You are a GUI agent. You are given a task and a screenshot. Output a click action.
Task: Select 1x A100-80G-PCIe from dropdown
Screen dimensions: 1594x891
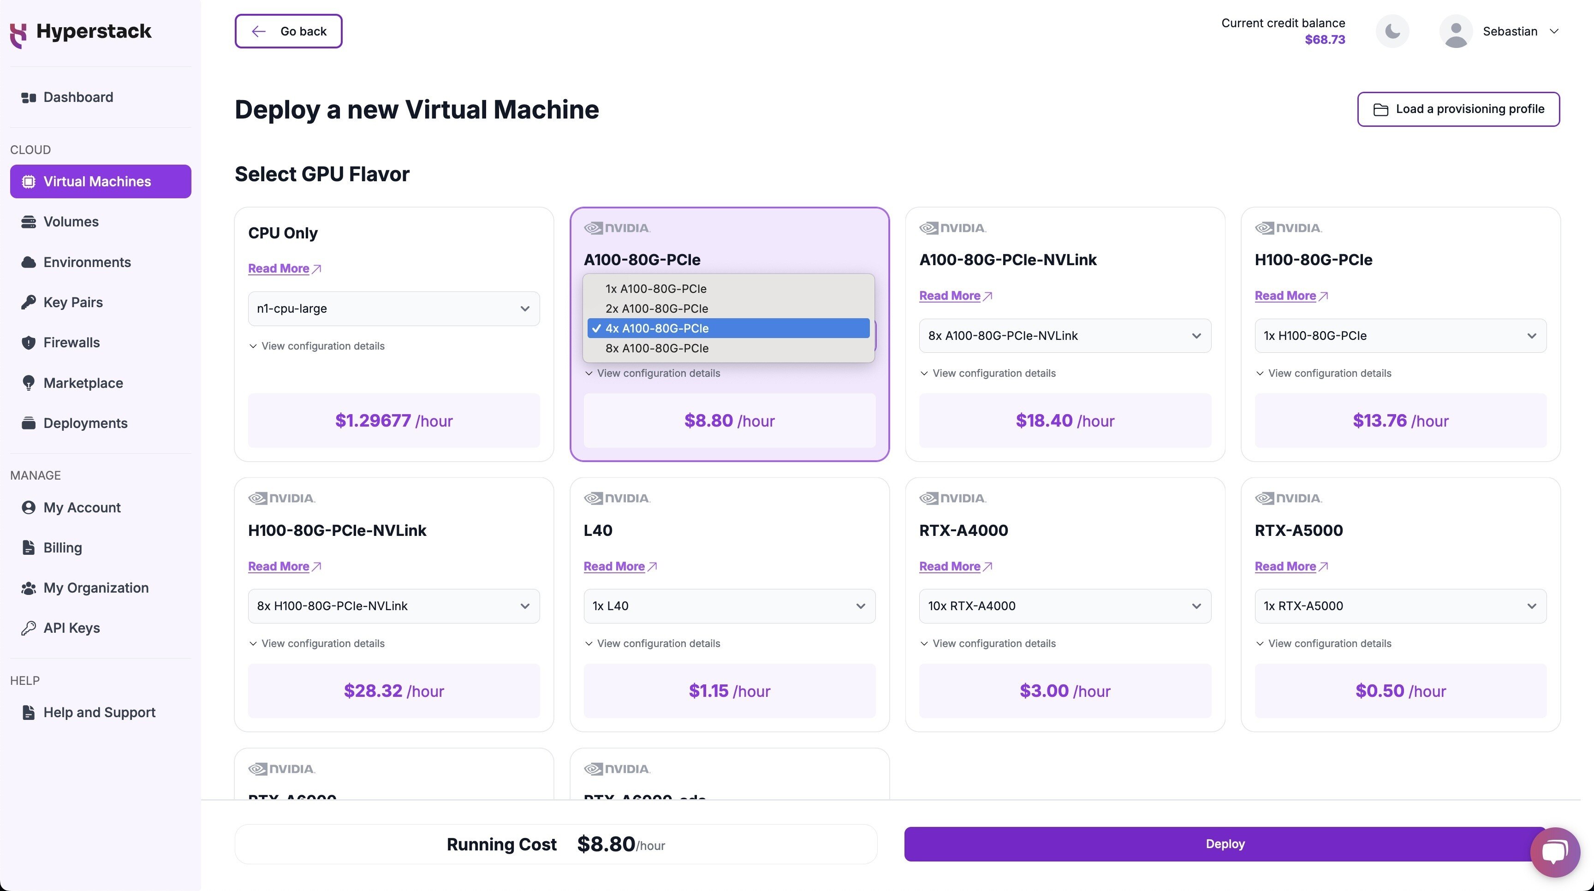(729, 288)
